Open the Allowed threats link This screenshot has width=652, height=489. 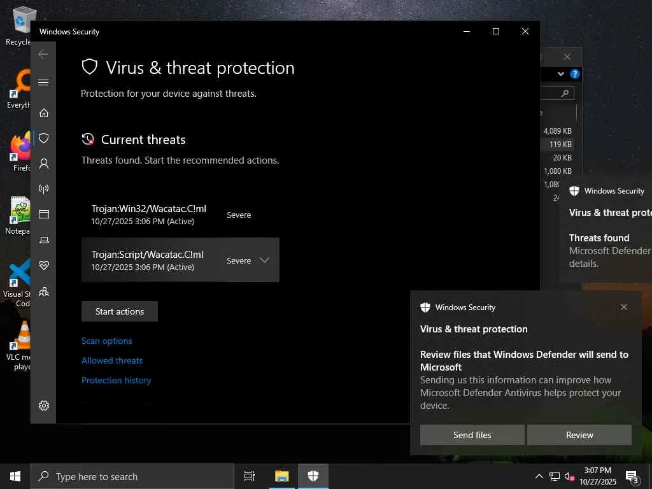click(112, 360)
